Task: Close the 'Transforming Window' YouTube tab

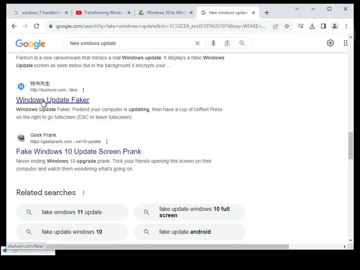Action: tap(129, 13)
